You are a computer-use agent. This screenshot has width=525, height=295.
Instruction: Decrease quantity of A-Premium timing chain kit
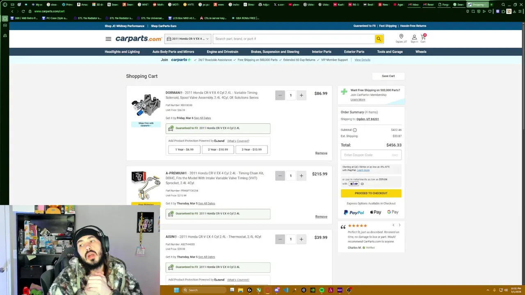pyautogui.click(x=280, y=176)
